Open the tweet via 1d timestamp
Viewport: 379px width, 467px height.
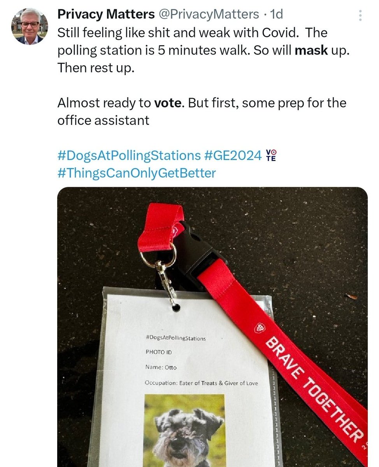coord(276,14)
